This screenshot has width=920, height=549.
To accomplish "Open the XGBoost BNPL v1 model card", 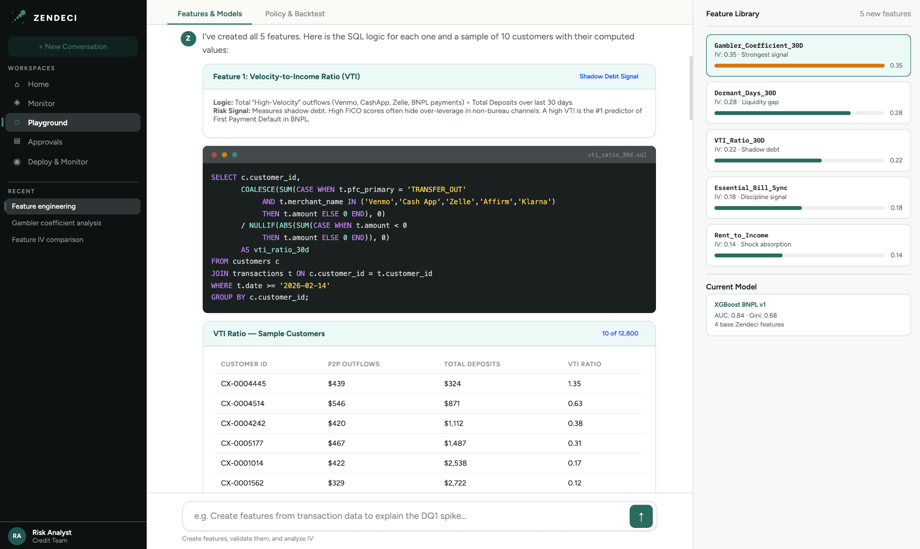I will [808, 315].
